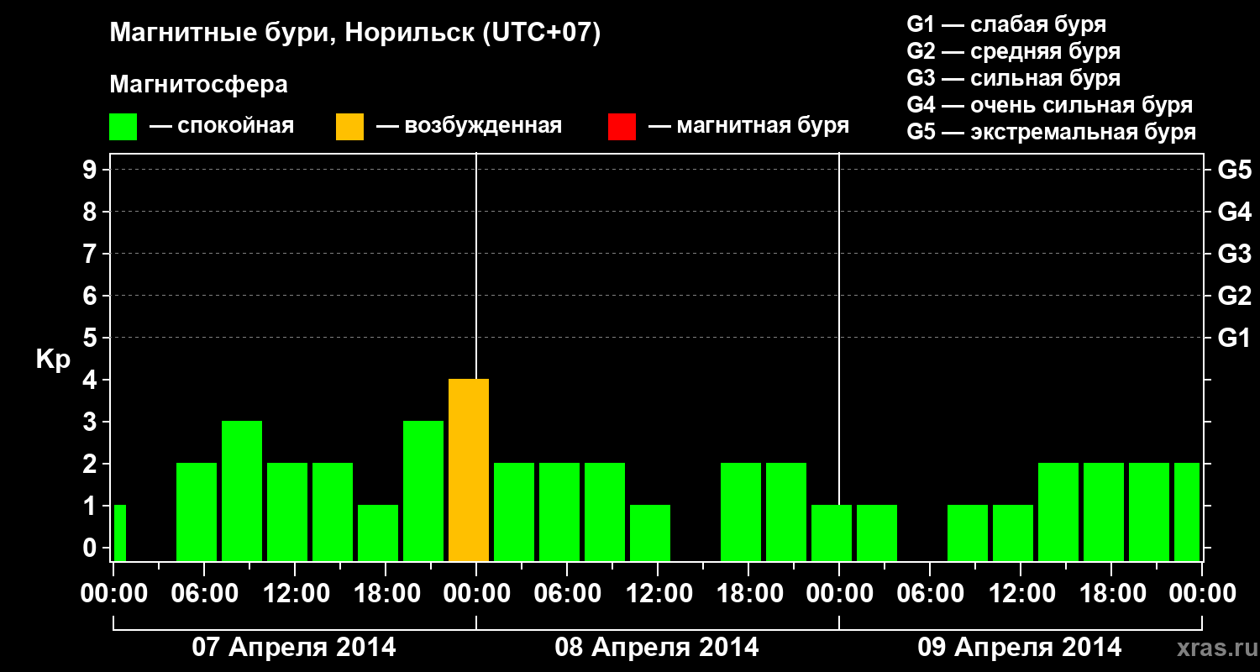Click the Kp 1 bar above 18:00 on 07 Апреля
The image size is (1260, 672).
coord(378,533)
